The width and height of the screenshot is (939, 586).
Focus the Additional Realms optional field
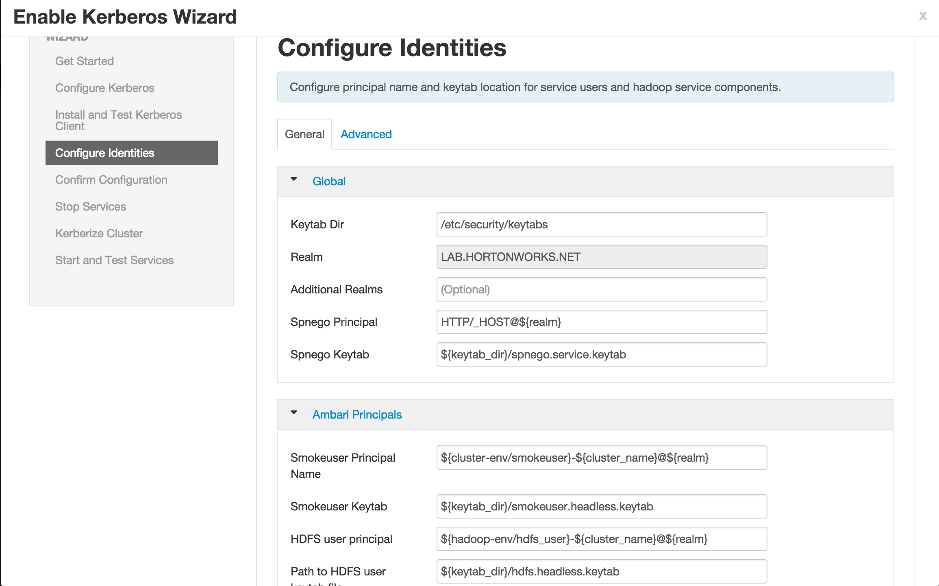(601, 289)
